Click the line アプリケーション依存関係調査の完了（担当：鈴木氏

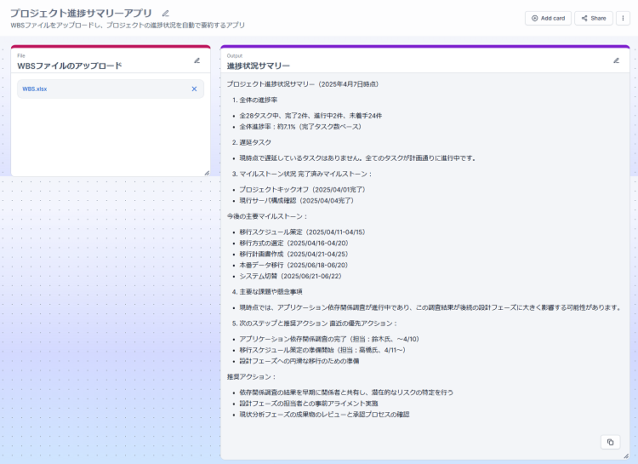(329, 340)
